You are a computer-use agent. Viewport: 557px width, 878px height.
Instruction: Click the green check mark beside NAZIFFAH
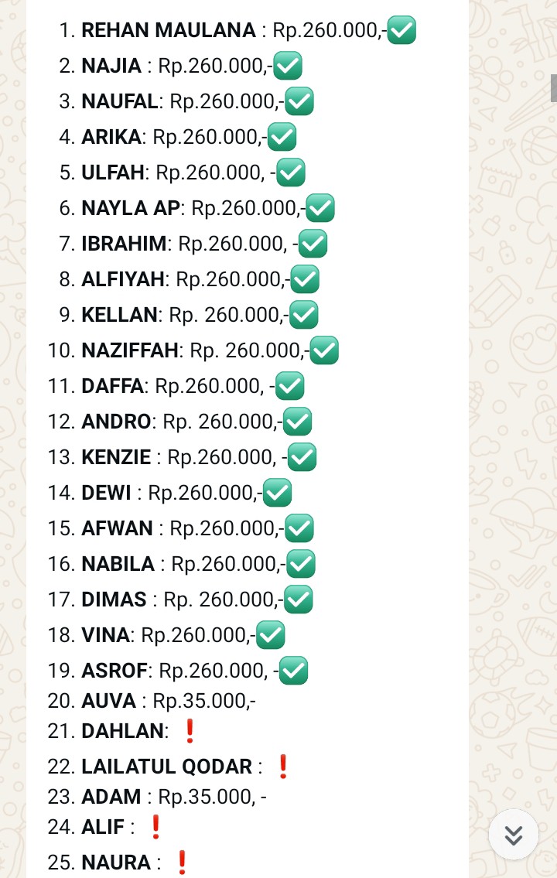click(x=324, y=350)
